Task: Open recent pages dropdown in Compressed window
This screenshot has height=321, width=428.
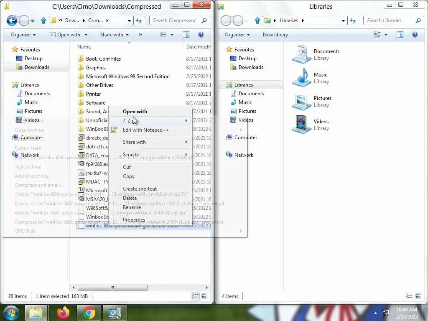Action: point(32,20)
